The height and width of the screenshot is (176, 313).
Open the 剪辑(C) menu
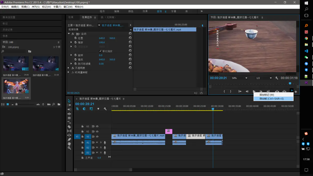pos(25,7)
